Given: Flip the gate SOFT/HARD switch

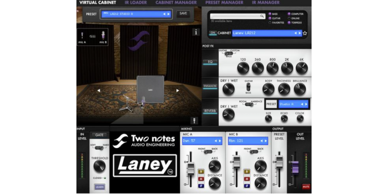Looking at the screenshot, I should coord(99,148).
